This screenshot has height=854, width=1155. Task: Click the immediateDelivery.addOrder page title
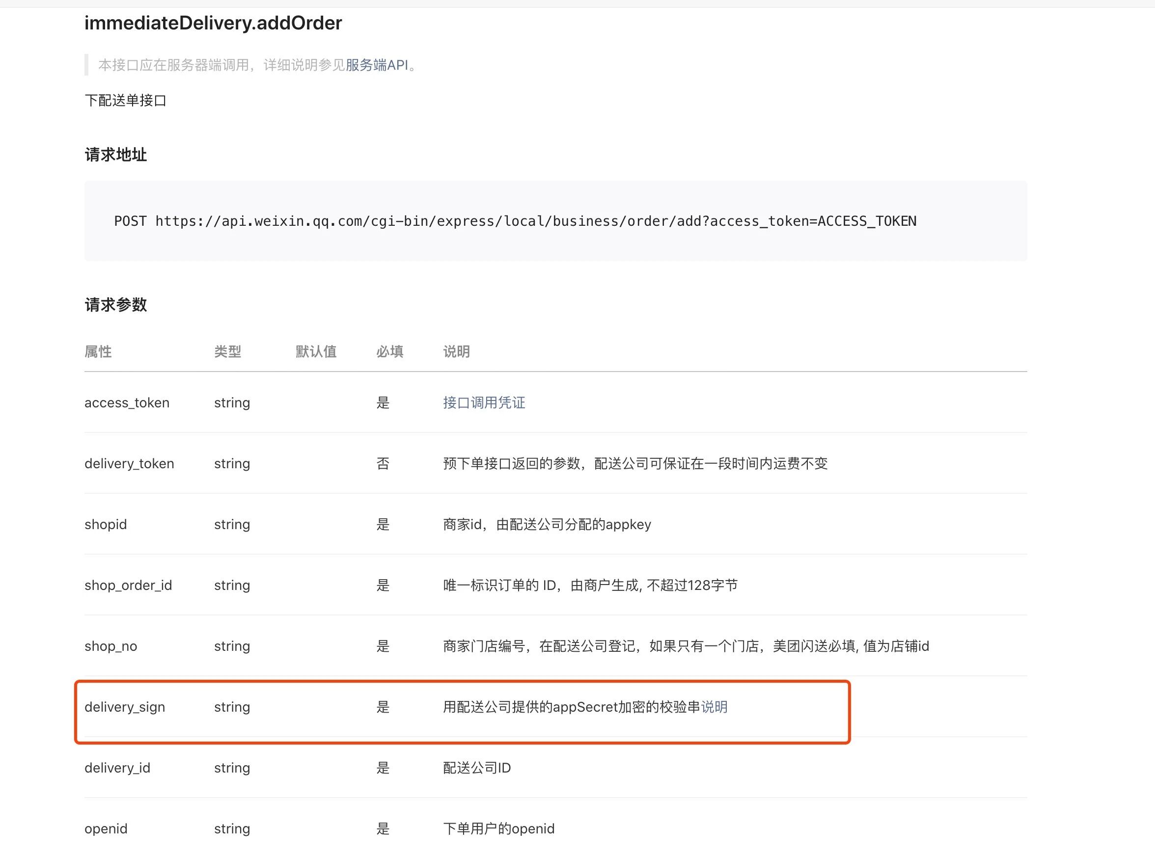213,23
